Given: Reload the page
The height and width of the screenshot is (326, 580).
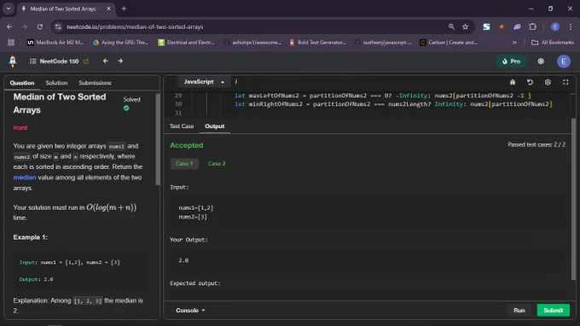Looking at the screenshot, I should 40,26.
